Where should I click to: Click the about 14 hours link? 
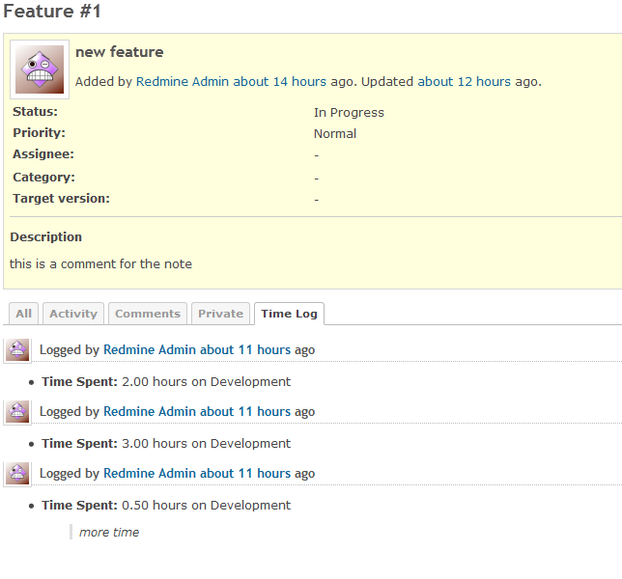[x=280, y=82]
